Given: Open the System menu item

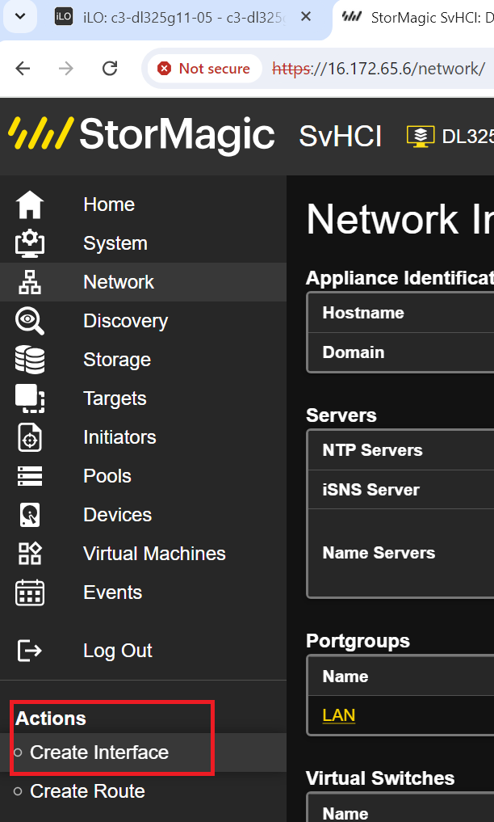Looking at the screenshot, I should tap(115, 243).
